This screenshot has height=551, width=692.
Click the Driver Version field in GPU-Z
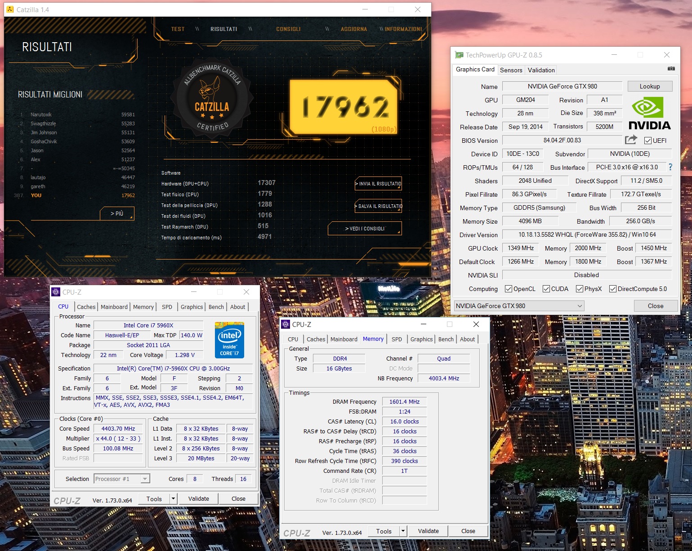587,234
